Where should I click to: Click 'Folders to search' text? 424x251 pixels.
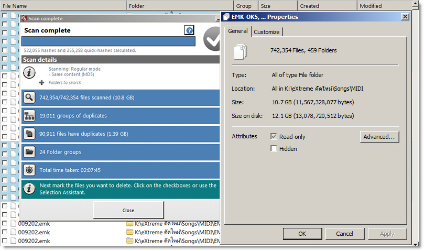pyautogui.click(x=65, y=82)
